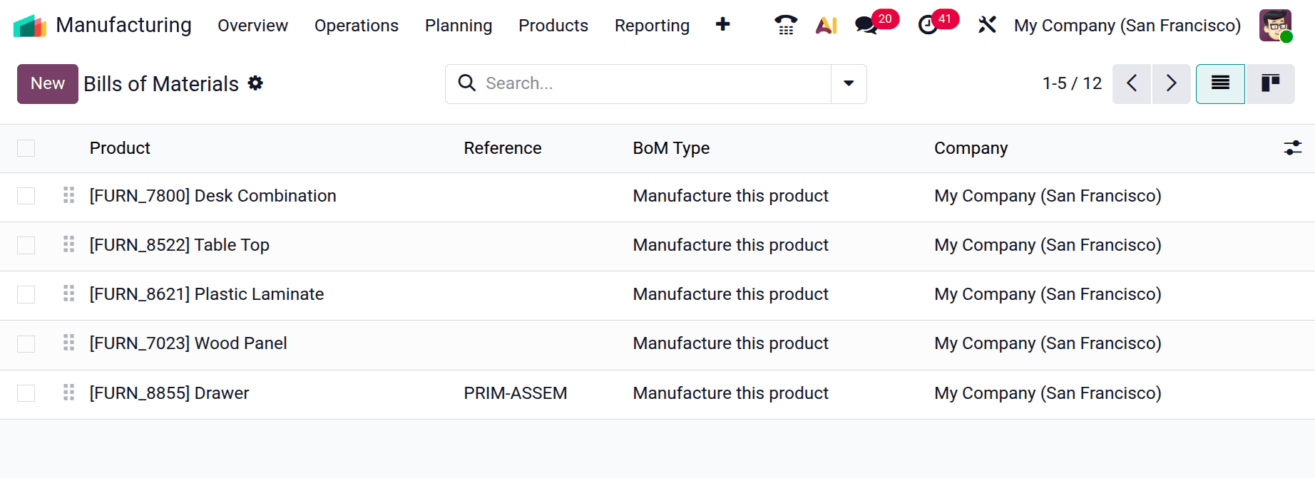This screenshot has height=478, width=1315.
Task: Open optional columns adjust icon
Action: click(1293, 148)
